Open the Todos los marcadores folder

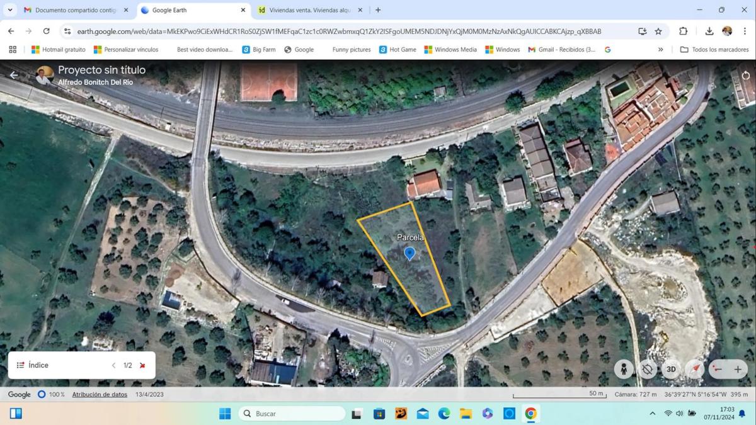click(714, 49)
